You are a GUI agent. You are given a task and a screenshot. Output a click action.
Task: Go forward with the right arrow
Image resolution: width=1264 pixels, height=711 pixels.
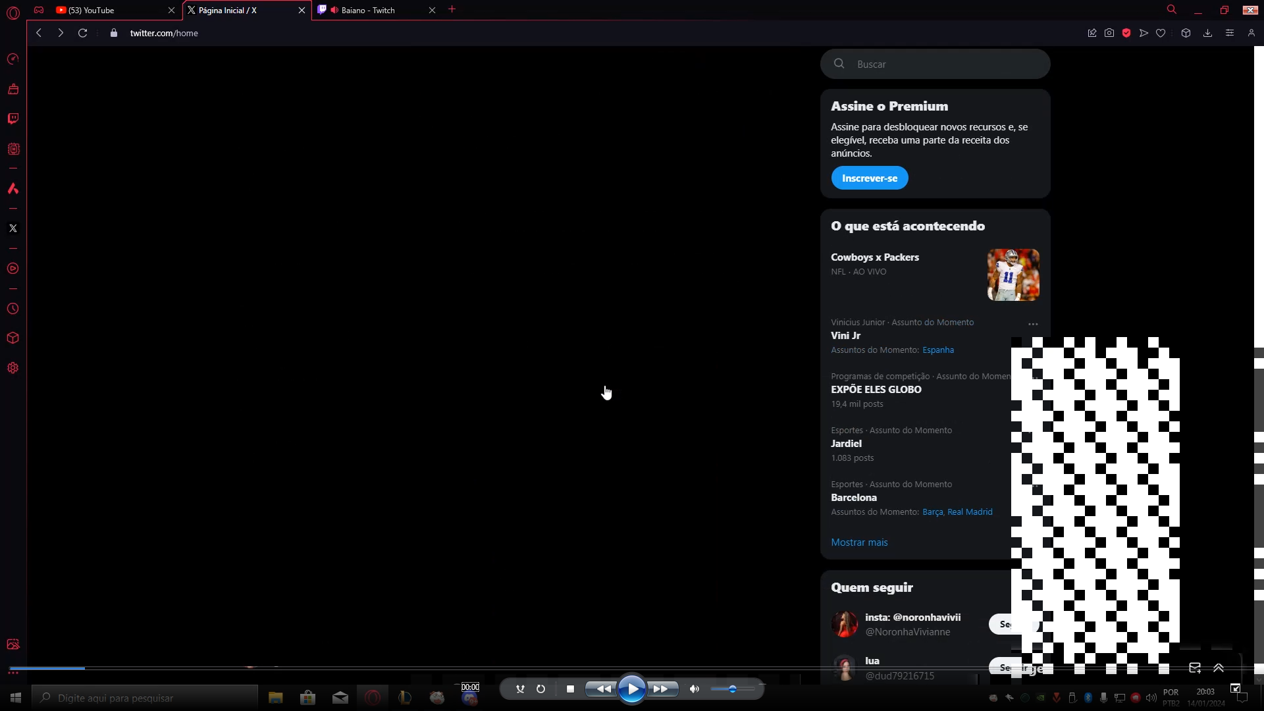pyautogui.click(x=61, y=33)
